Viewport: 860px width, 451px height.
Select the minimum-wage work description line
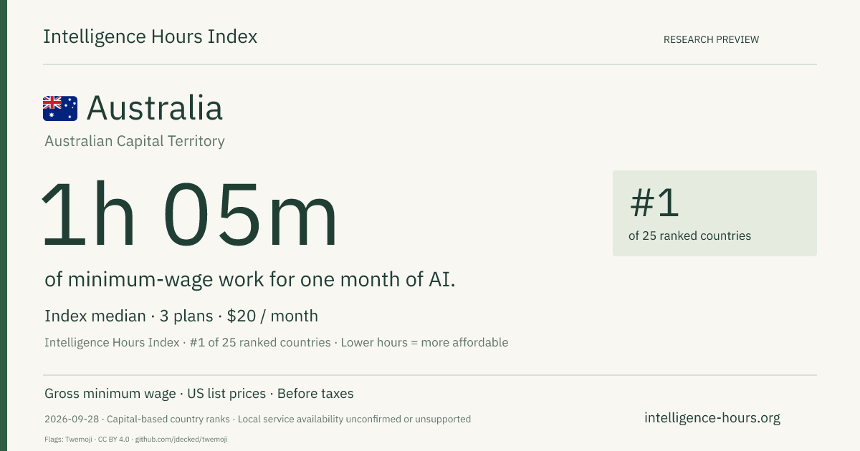[x=250, y=279]
